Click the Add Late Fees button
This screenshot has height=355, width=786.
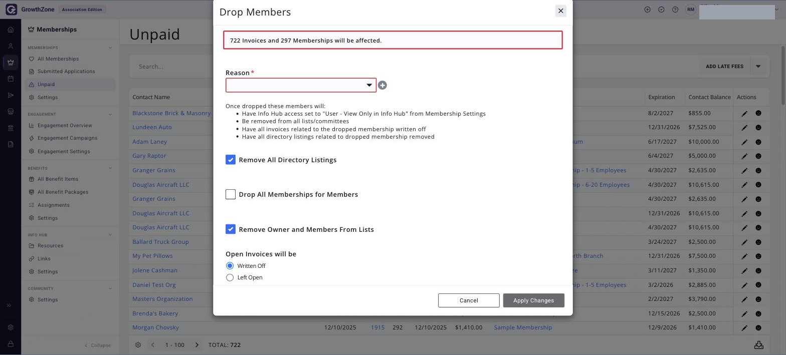click(x=724, y=67)
